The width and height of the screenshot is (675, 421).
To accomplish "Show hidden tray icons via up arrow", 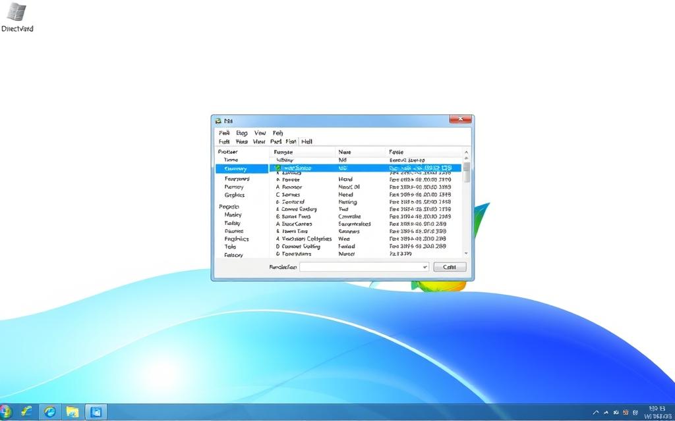I will 597,412.
